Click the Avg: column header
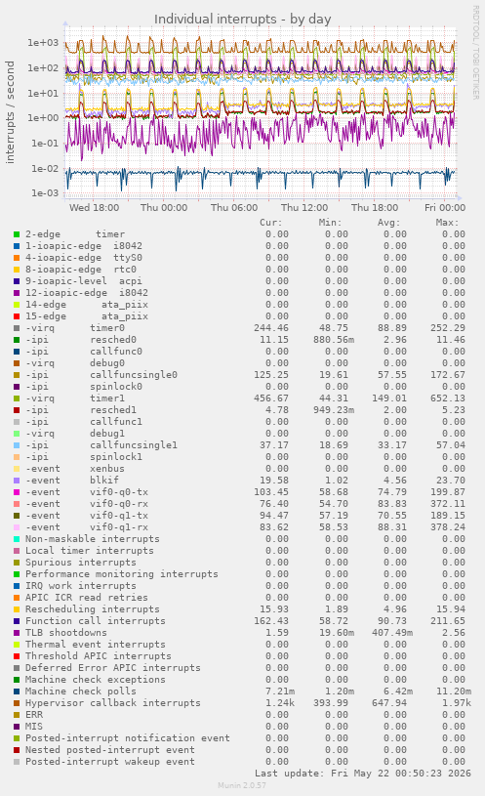The image size is (485, 796). pyautogui.click(x=388, y=223)
